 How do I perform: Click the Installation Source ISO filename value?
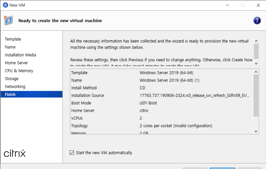coord(195,95)
